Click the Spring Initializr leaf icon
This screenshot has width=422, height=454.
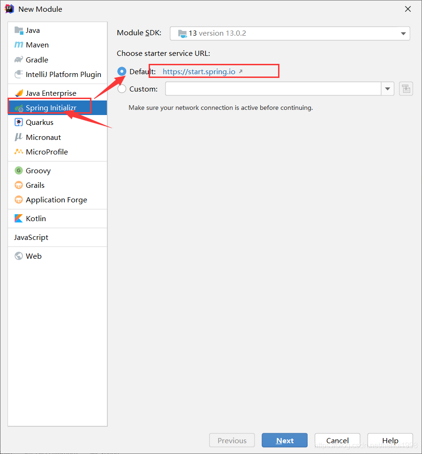(x=19, y=108)
